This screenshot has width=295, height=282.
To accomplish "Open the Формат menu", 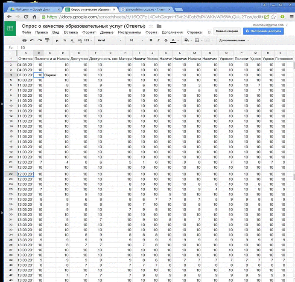I will pos(89,32).
